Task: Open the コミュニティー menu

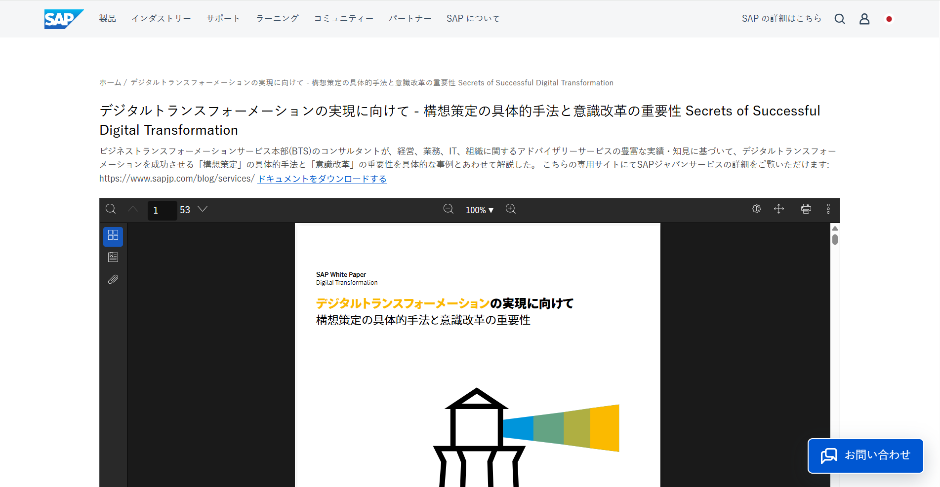Action: coord(344,19)
